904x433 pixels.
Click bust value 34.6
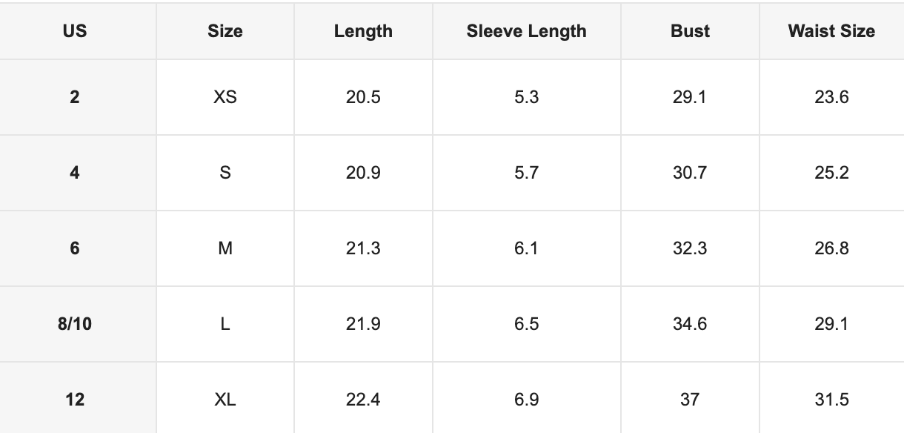[690, 324]
